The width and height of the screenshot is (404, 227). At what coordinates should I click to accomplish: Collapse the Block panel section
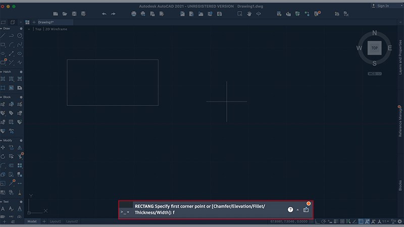[x=2, y=97]
